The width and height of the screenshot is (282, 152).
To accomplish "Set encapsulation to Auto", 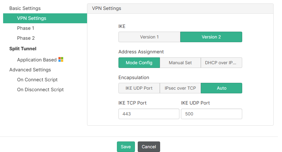I will tap(221, 88).
